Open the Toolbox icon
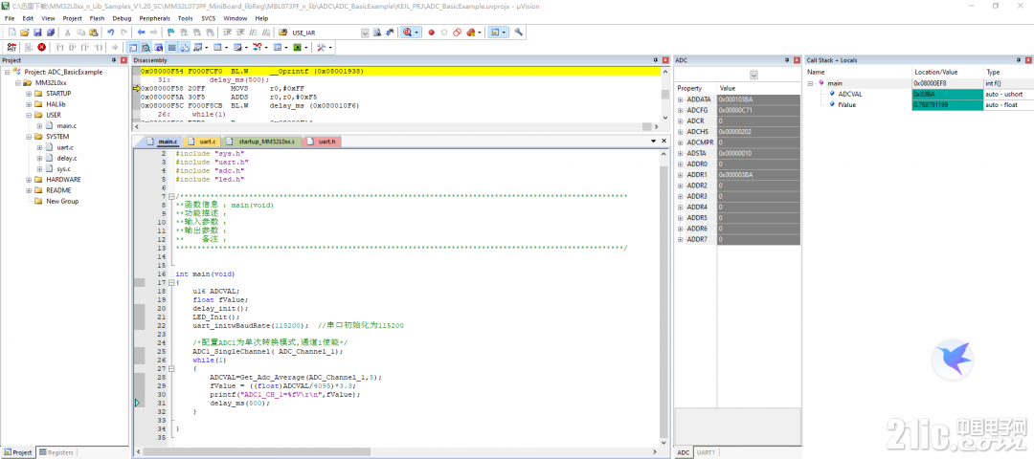The image size is (1034, 459). (321, 48)
